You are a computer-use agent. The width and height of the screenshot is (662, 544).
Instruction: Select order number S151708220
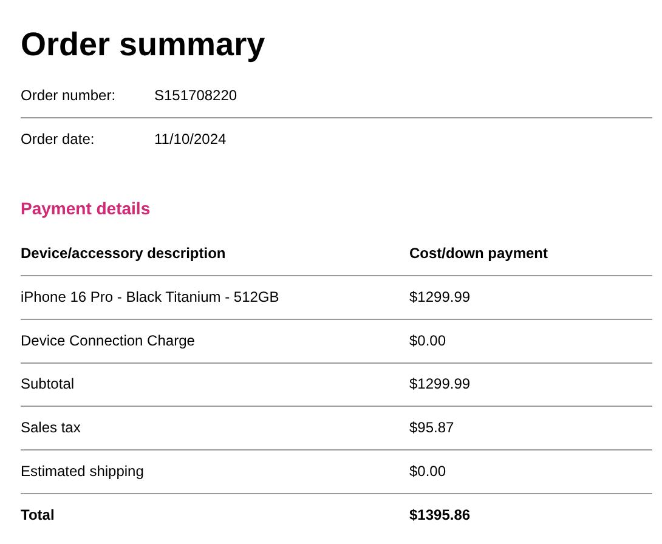[196, 96]
